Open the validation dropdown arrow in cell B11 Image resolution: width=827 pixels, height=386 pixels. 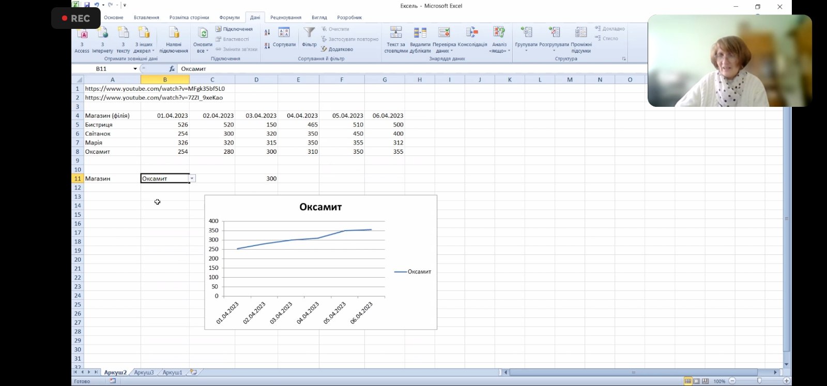tap(192, 179)
